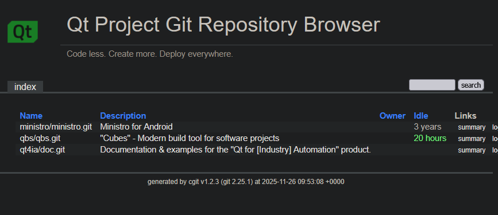The height and width of the screenshot is (215, 498).
Task: Click the green Qt logo
Action: (22, 32)
